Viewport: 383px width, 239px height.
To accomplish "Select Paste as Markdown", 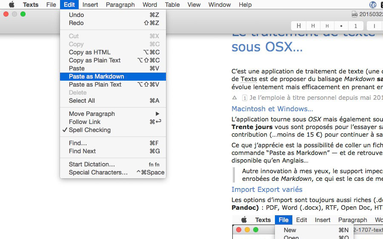I will 113,76.
